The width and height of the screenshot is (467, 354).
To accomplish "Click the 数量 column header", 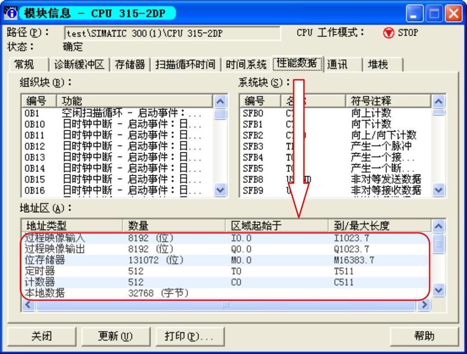I will (x=174, y=225).
